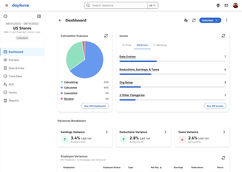Image resolution: width=242 pixels, height=172 pixels.
Task: Open the blue Unlocked dropdown
Action: (210, 20)
